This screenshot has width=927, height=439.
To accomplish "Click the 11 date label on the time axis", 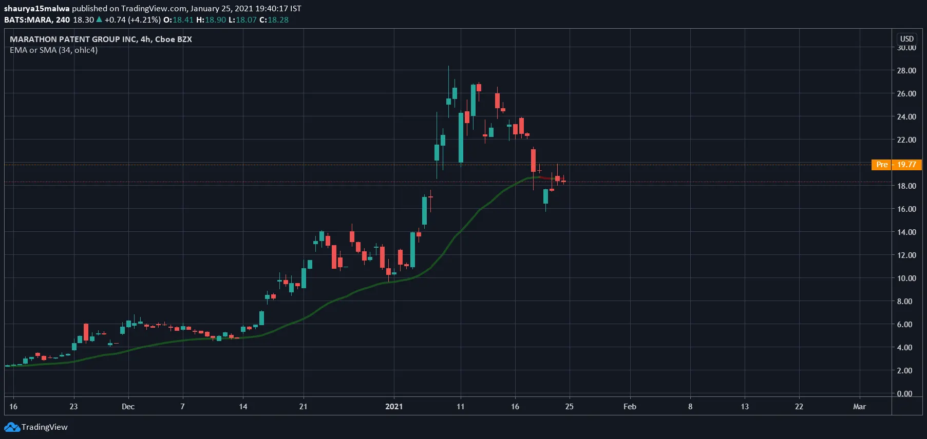I will click(461, 407).
